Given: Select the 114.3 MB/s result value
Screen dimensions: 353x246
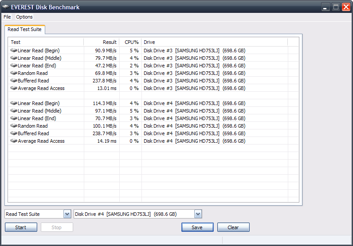Looking at the screenshot, I should 105,103.
